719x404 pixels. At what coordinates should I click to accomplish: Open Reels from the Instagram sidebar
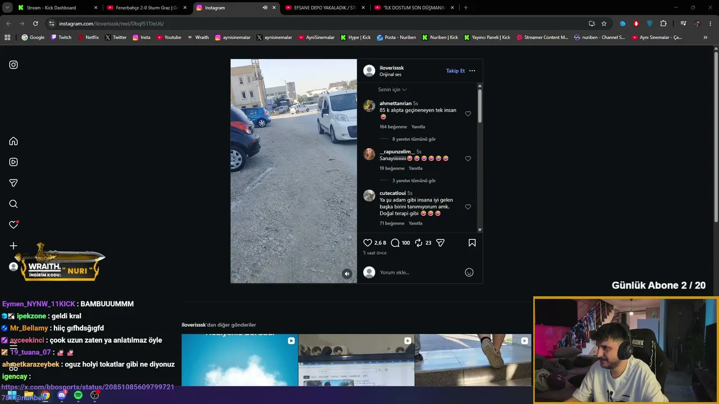pyautogui.click(x=13, y=162)
